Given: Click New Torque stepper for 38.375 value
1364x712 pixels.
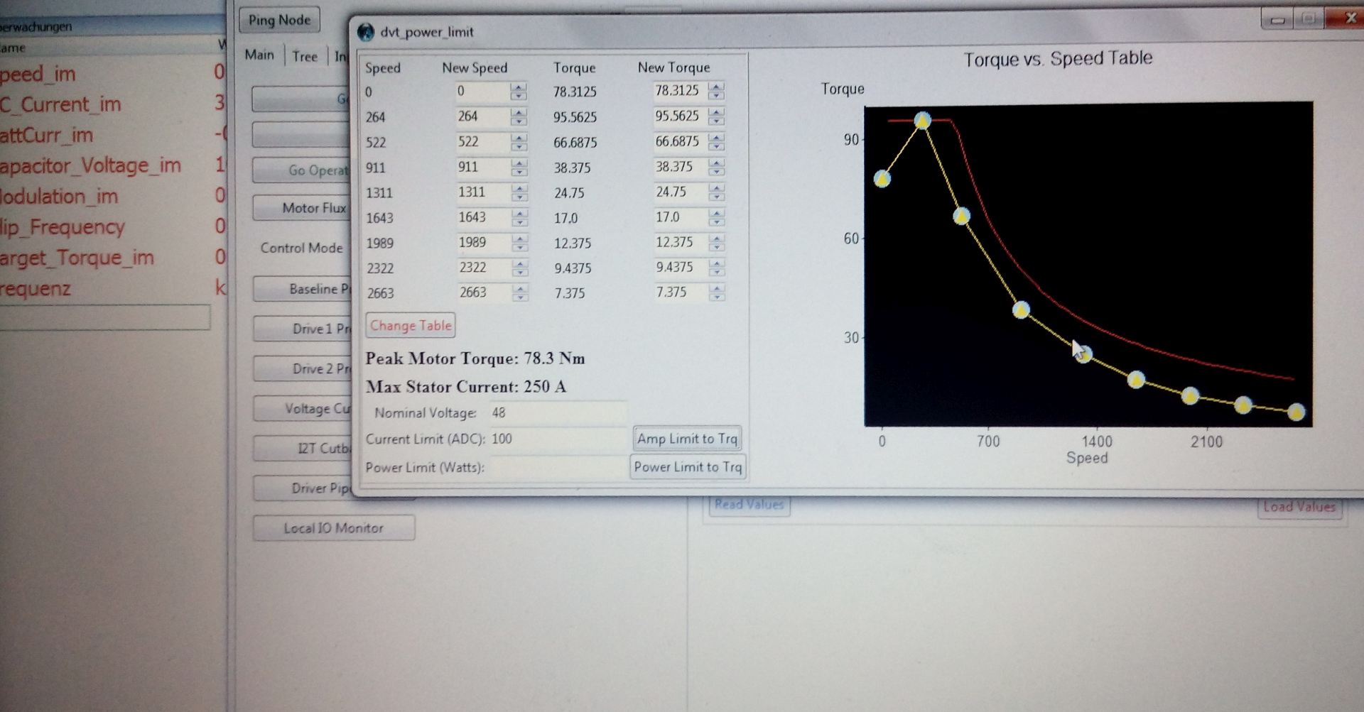Looking at the screenshot, I should point(716,168).
